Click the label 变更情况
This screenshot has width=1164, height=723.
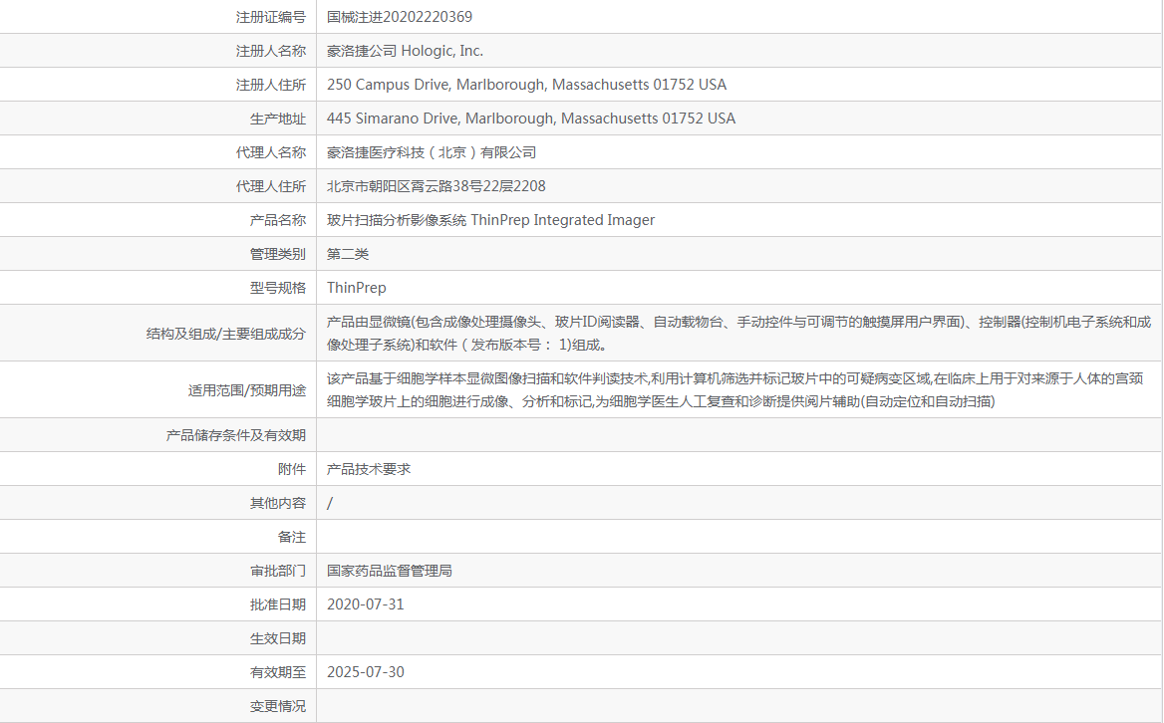278,706
